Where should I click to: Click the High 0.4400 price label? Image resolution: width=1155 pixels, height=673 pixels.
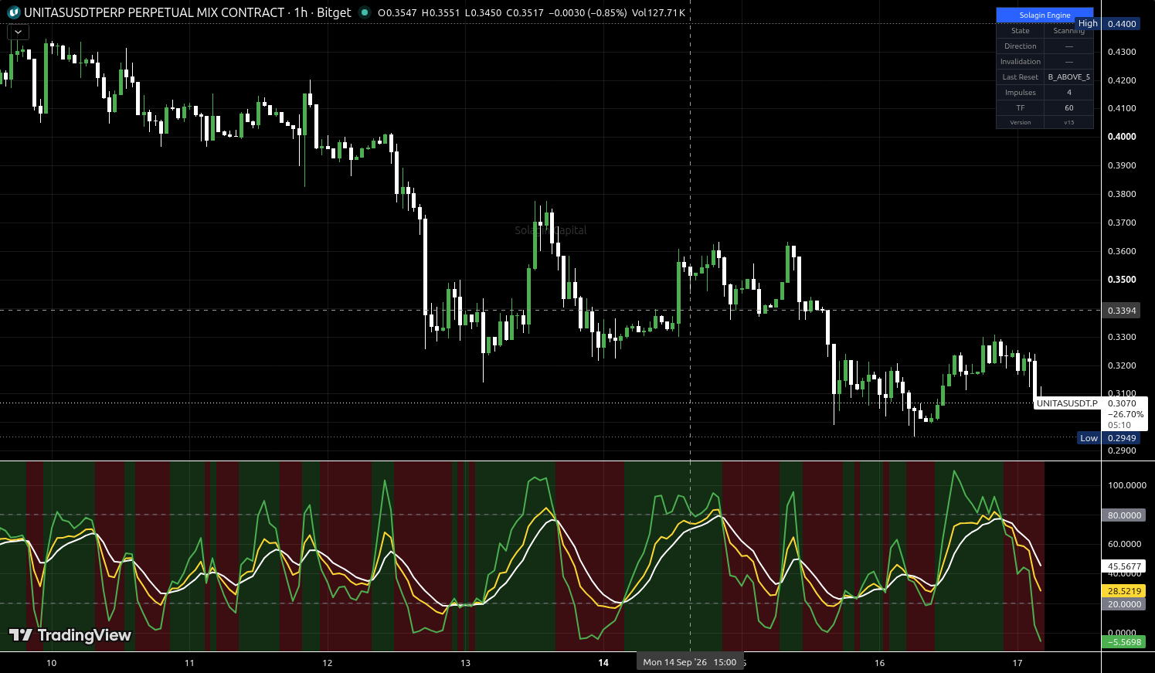(1107, 24)
